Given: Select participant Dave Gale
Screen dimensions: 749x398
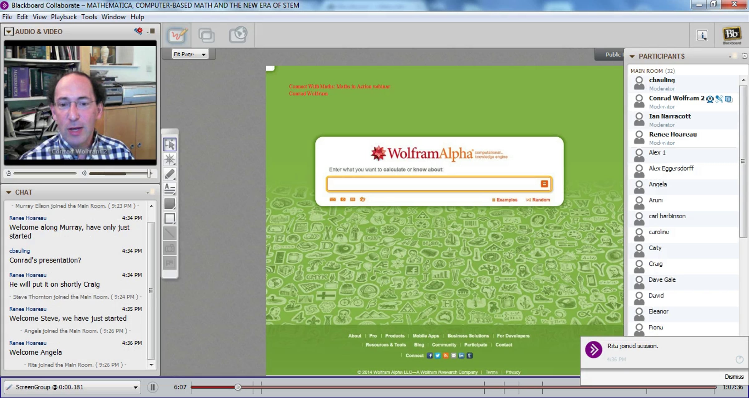Looking at the screenshot, I should [683, 282].
